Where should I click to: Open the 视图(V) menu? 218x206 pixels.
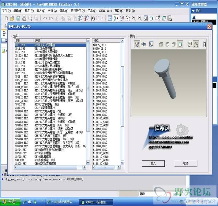point(29,11)
